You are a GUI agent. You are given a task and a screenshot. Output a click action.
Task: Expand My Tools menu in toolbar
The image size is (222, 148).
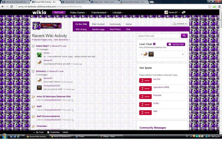39,132
